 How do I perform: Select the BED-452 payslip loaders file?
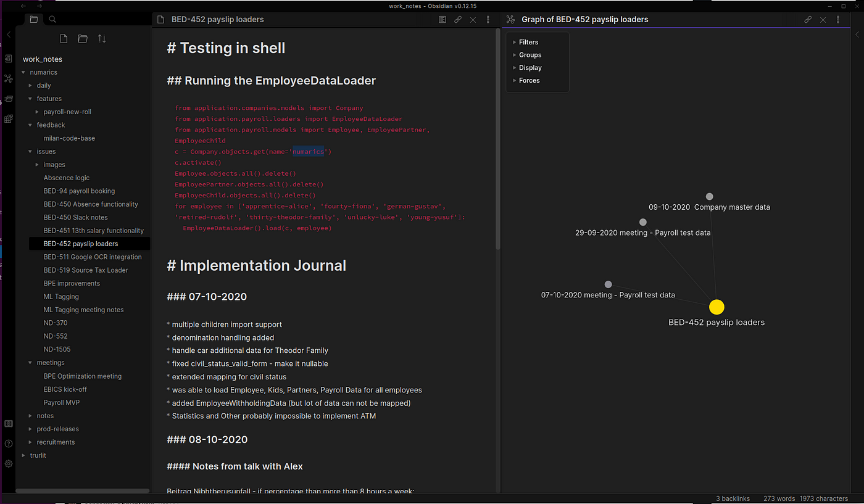pos(89,244)
